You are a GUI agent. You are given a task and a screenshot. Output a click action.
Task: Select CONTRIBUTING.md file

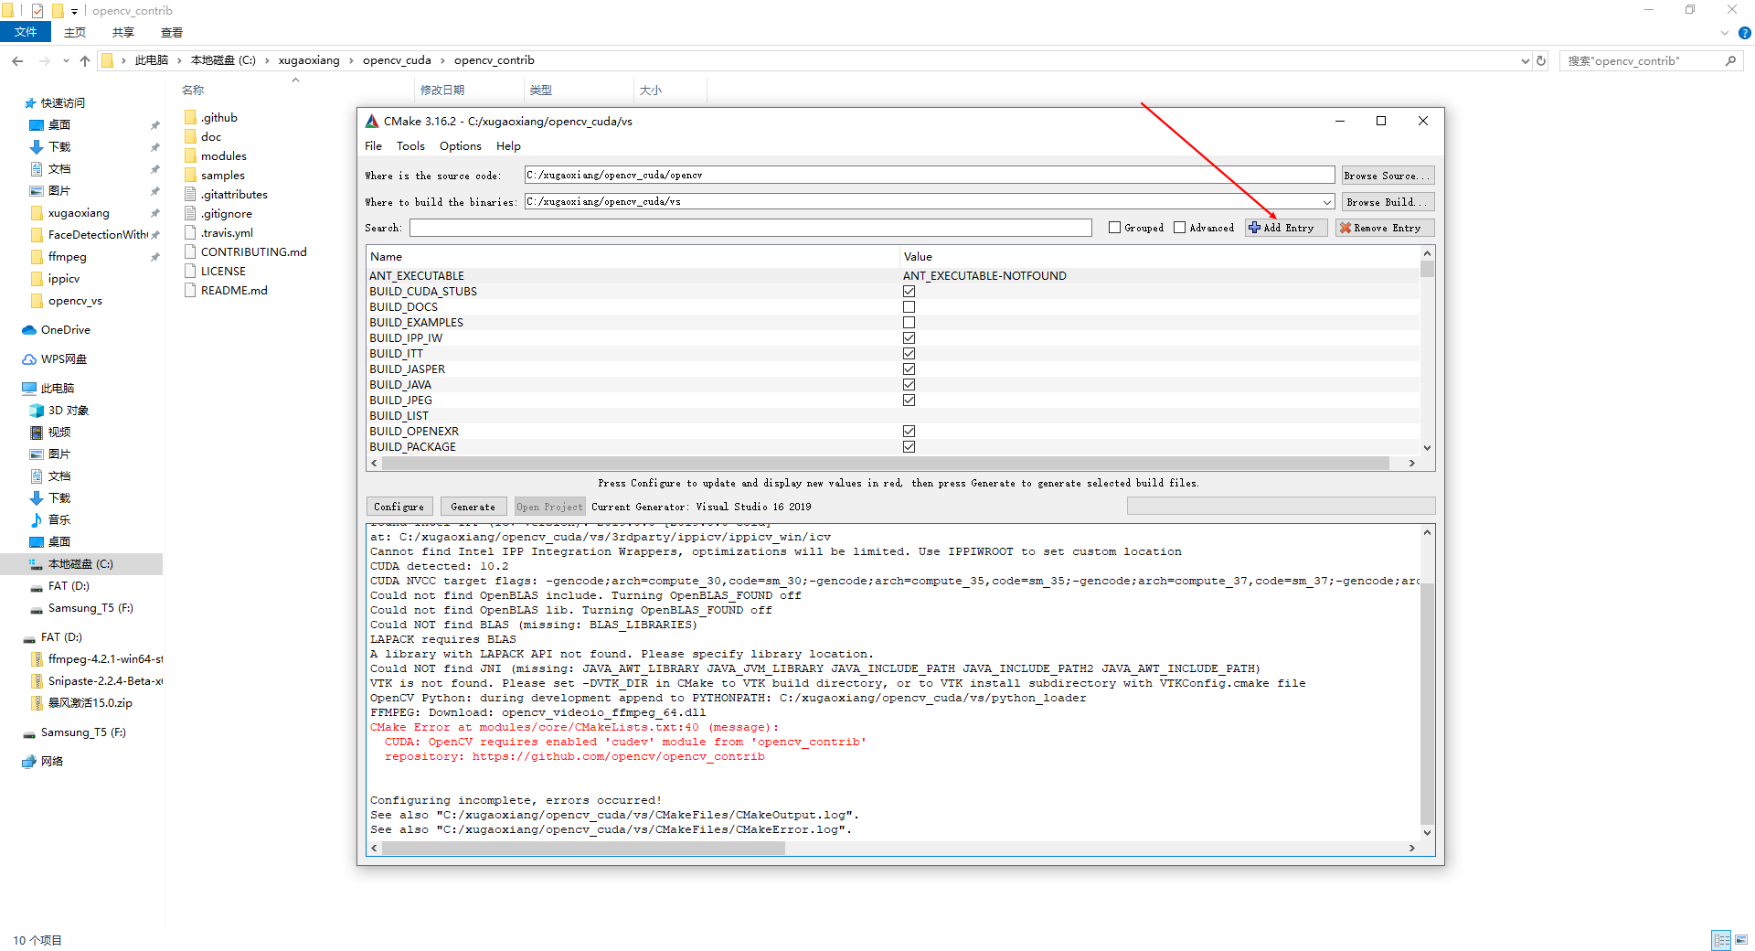253,251
